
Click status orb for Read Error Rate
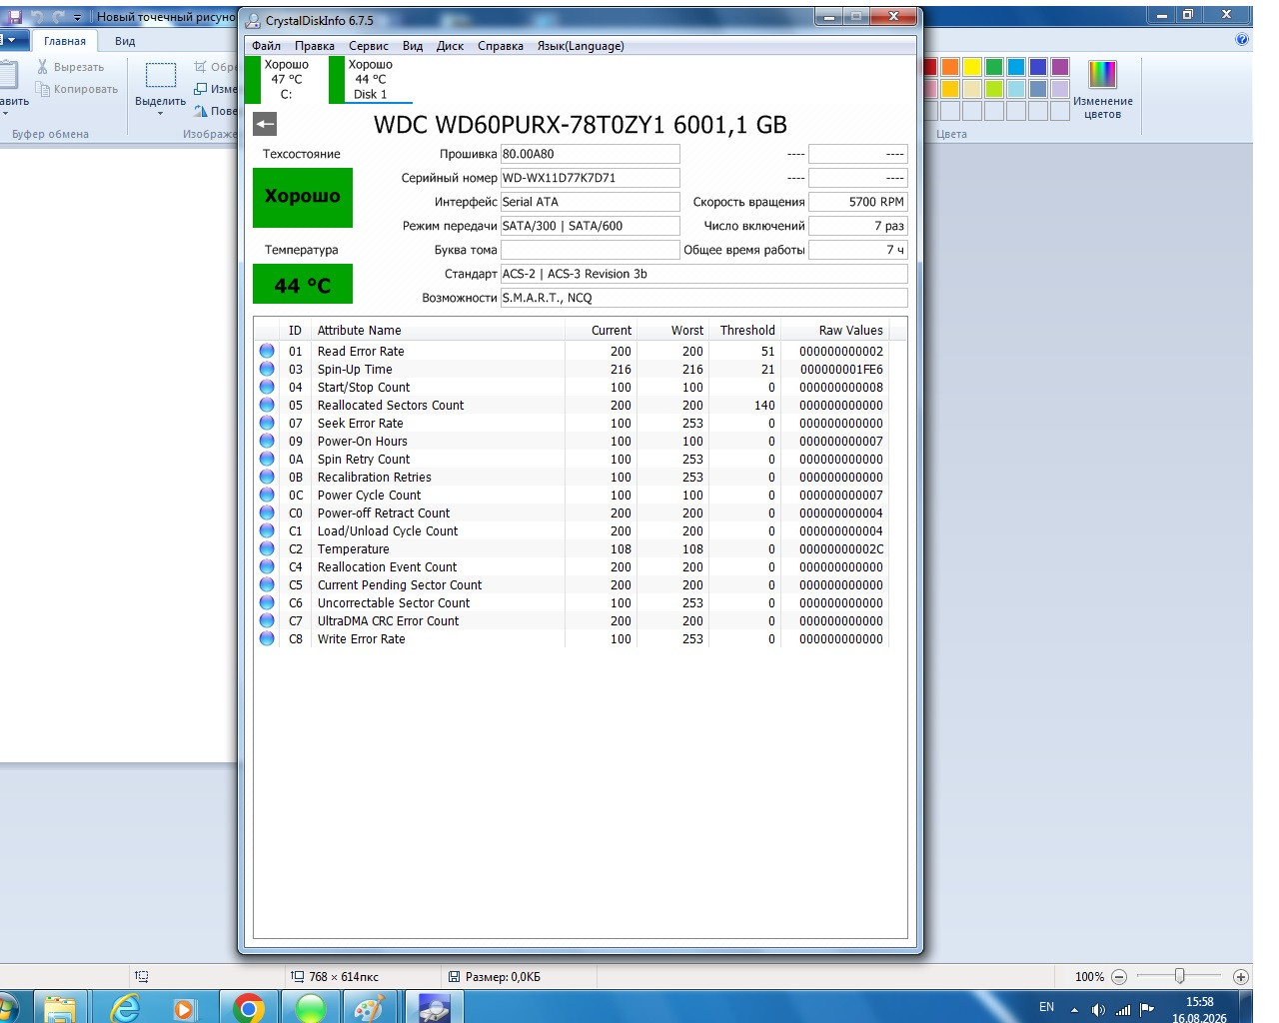point(267,351)
